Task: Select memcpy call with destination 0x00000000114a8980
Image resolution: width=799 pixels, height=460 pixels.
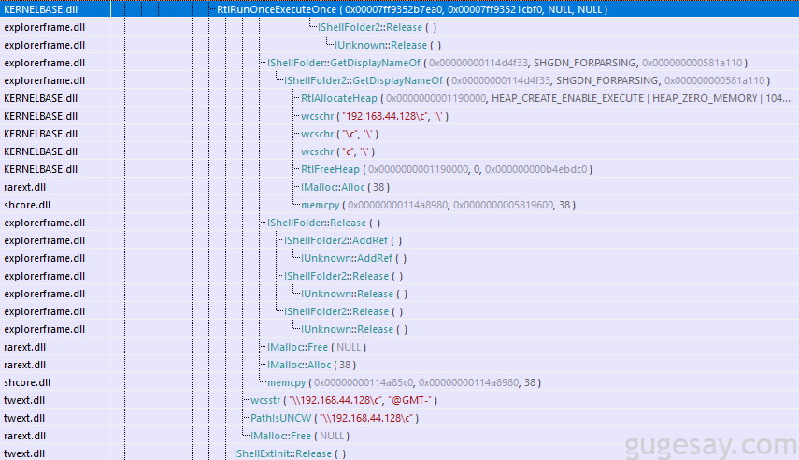Action: point(438,205)
